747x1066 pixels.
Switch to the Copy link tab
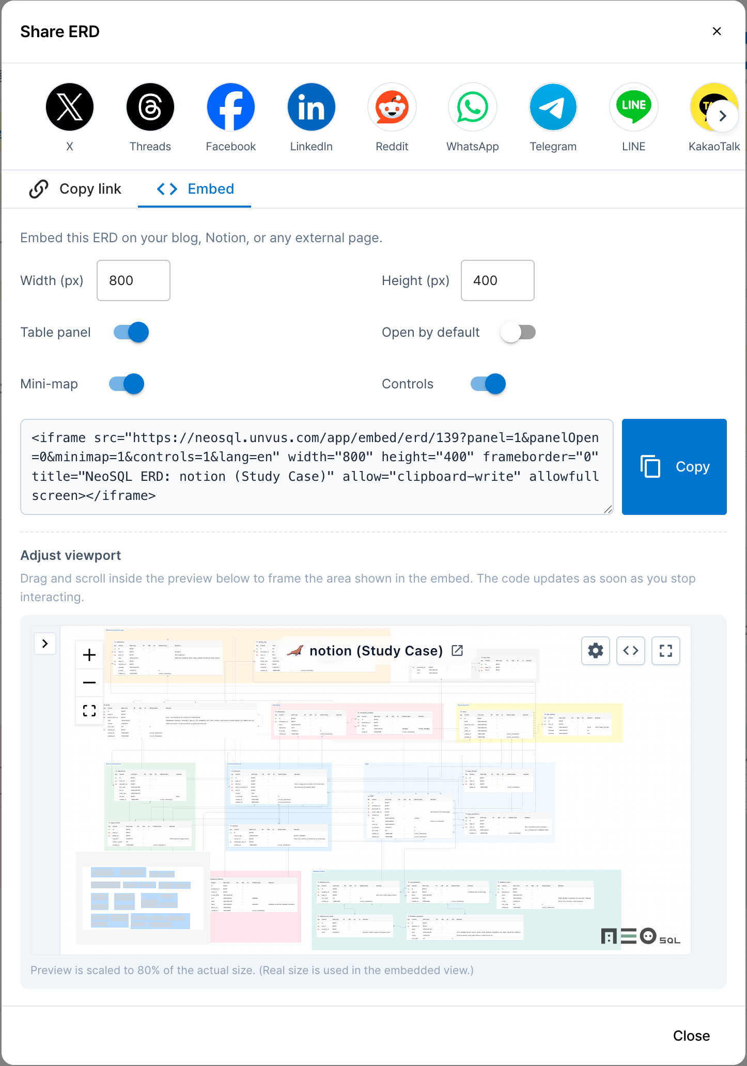point(75,189)
